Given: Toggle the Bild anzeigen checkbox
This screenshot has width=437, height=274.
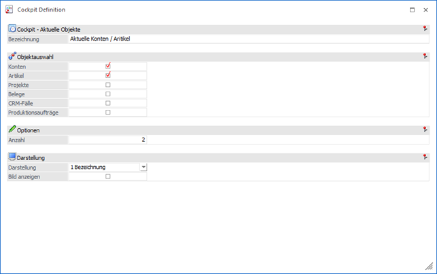Looking at the screenshot, I should [107, 176].
